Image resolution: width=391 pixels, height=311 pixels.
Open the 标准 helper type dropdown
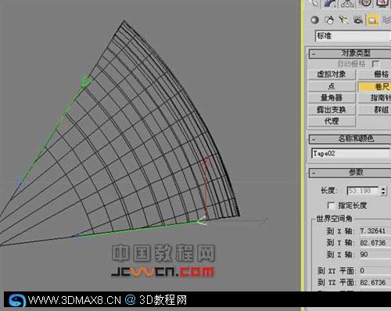coord(353,36)
